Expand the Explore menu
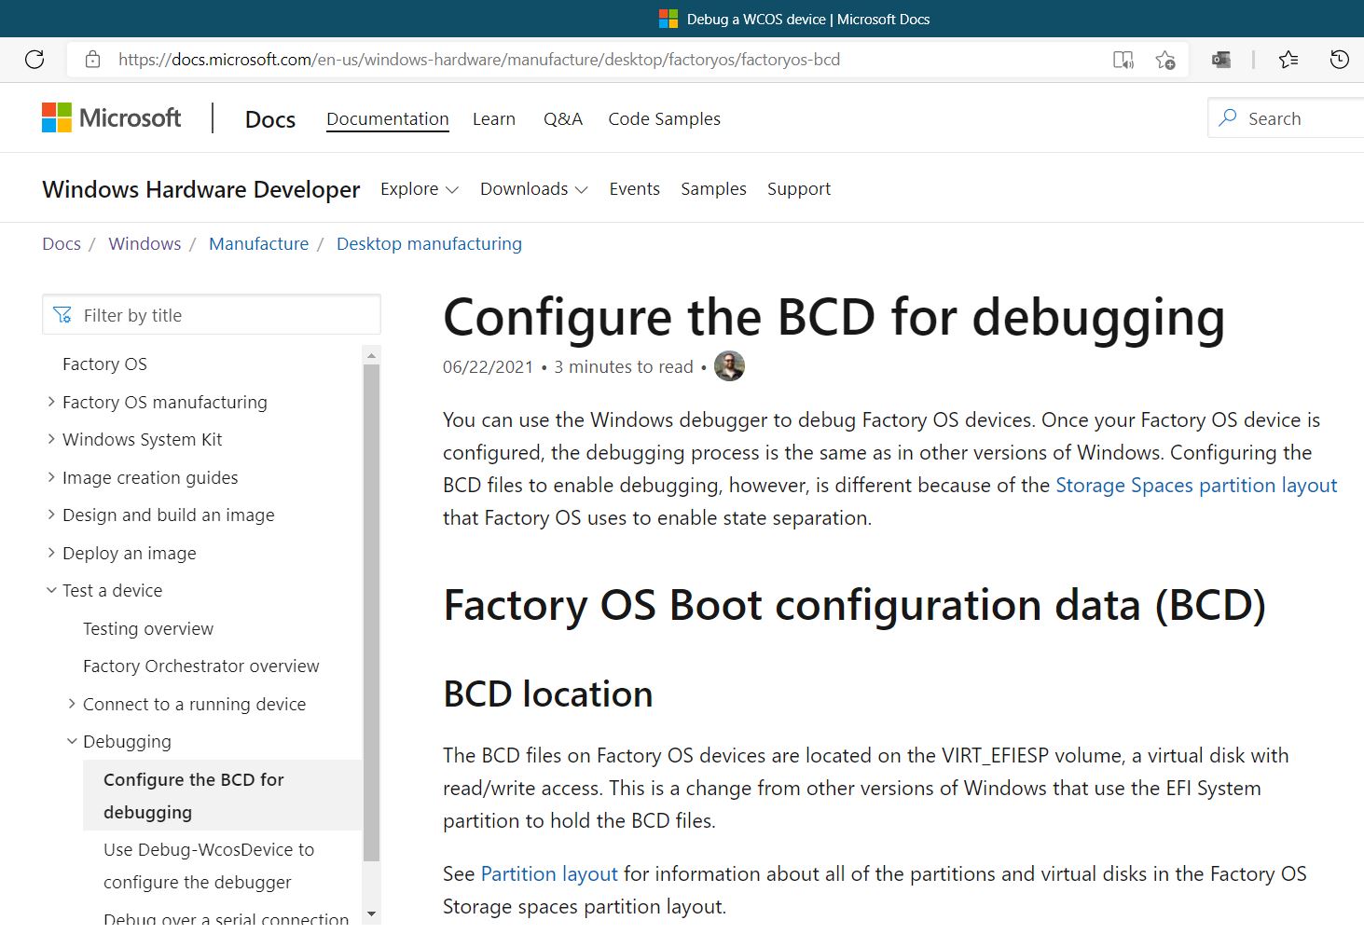This screenshot has height=934, width=1364. 419,188
